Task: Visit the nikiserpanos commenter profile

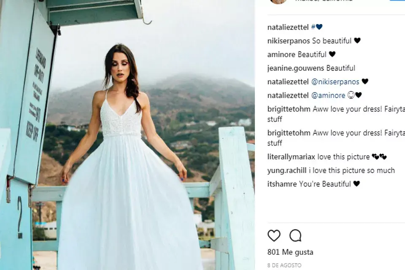Action: 289,41
